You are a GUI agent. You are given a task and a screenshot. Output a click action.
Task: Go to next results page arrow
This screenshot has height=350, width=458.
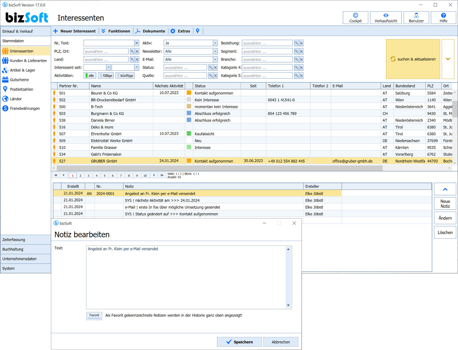(x=154, y=175)
